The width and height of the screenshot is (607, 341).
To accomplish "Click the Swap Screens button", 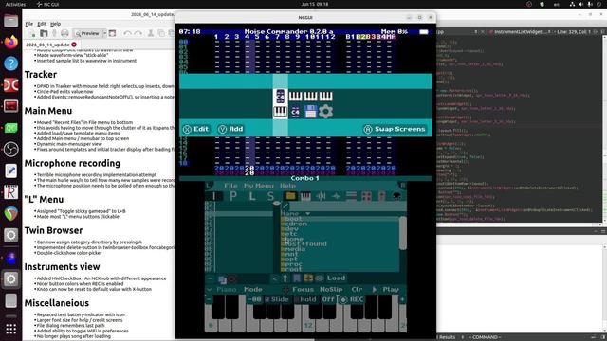I will pyautogui.click(x=395, y=129).
